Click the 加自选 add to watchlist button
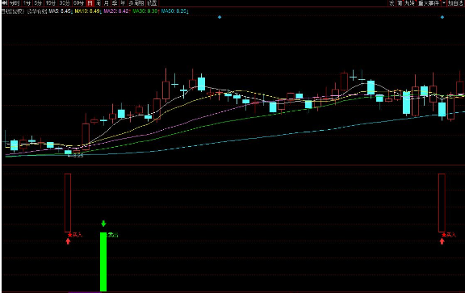The height and width of the screenshot is (293, 465). [x=455, y=3]
